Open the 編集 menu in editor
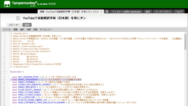 [16, 29]
